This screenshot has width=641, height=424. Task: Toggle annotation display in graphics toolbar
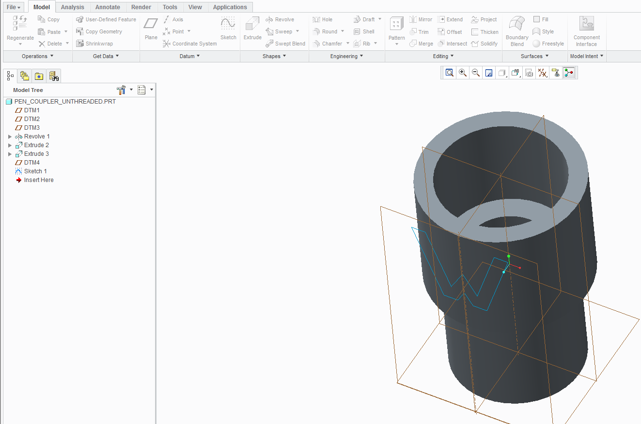click(x=556, y=73)
